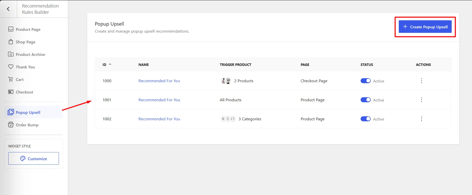The height and width of the screenshot is (195, 472).
Task: Click the STATUS column header
Action: pyautogui.click(x=367, y=65)
